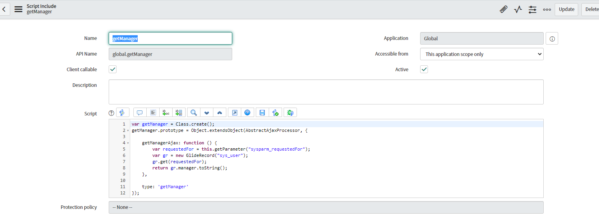Screen dimensions: 599x214
Task: Show application info icon next to Global
Action: pyautogui.click(x=552, y=38)
